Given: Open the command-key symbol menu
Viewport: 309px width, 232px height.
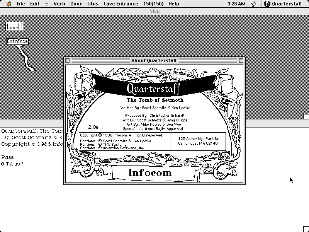Looking at the screenshot, I should pyautogui.click(x=46, y=4).
